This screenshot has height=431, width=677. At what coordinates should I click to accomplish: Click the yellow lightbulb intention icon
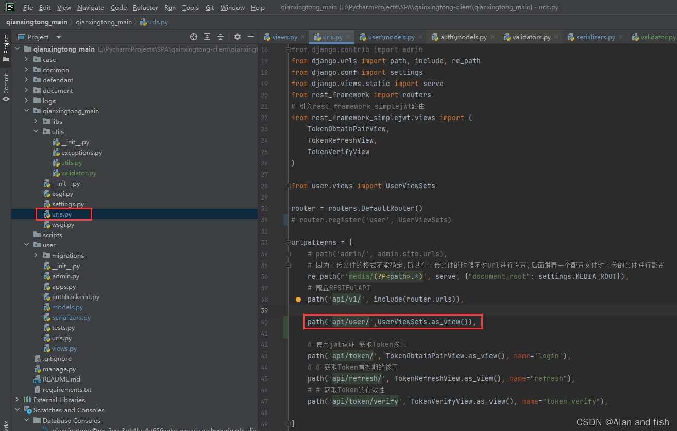[298, 300]
